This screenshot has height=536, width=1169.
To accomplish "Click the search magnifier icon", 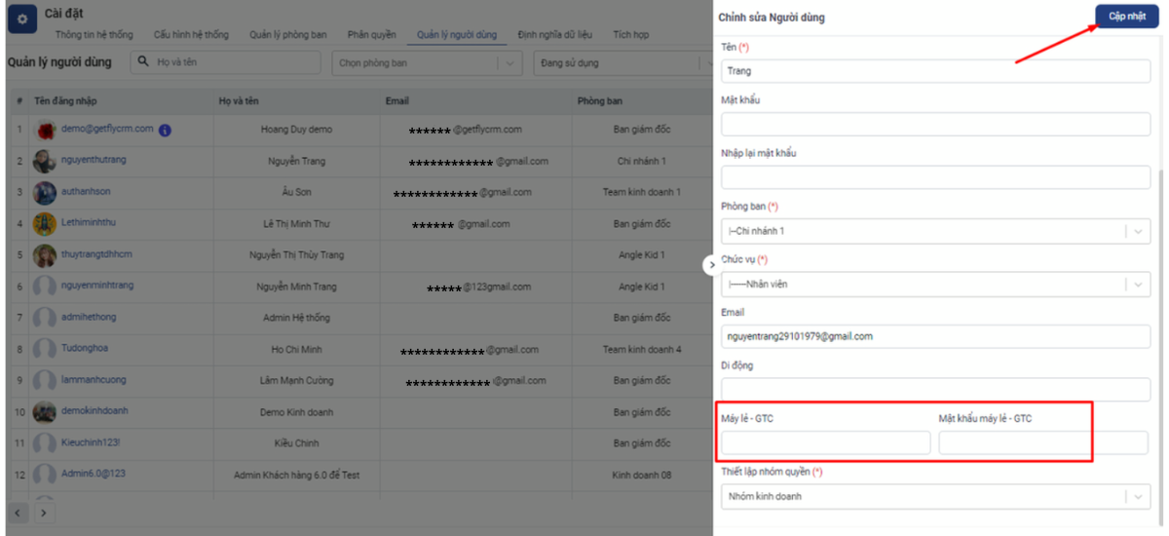I will 143,62.
